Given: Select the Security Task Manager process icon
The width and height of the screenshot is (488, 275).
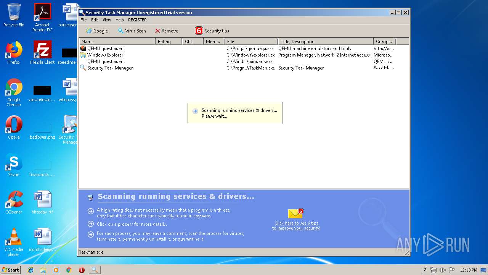Looking at the screenshot, I should tap(83, 68).
